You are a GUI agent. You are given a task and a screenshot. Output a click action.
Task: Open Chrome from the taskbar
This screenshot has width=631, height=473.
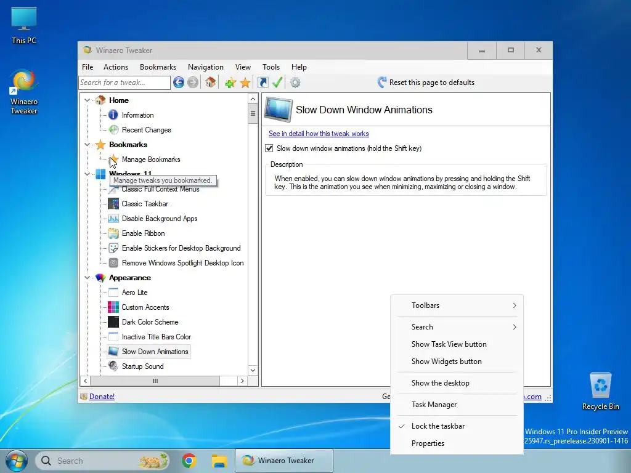pos(189,461)
